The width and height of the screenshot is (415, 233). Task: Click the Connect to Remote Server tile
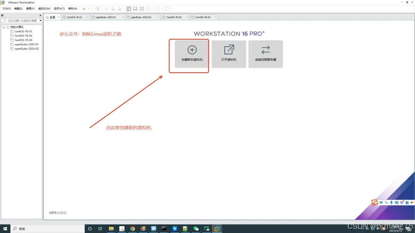[266, 54]
